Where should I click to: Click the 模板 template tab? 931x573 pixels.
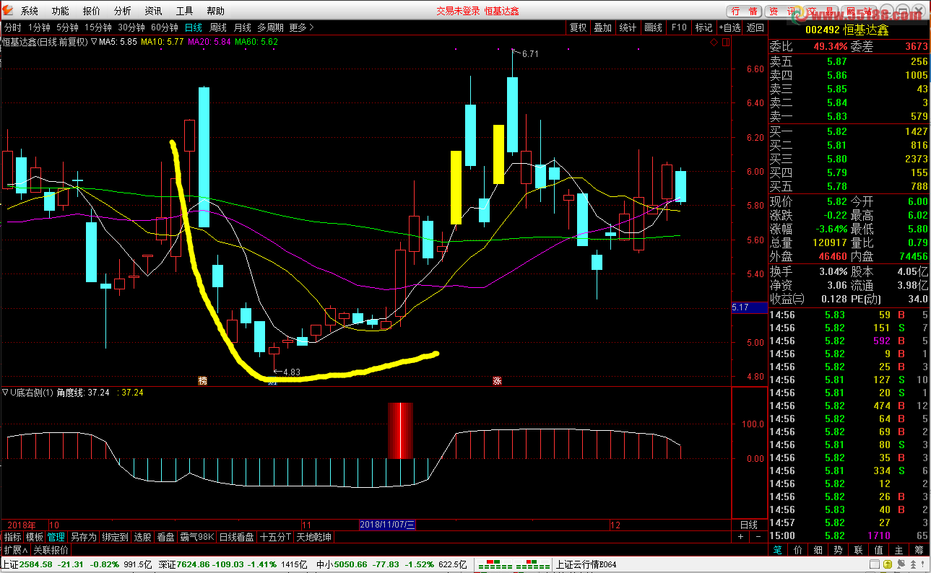point(35,537)
